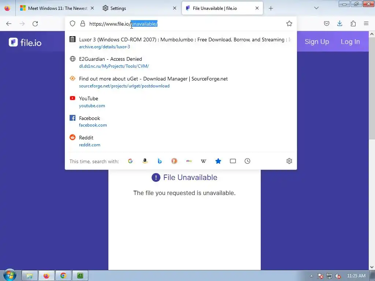Open Luxor 3 archive.org suggestion
The image size is (375, 281).
pyautogui.click(x=181, y=43)
